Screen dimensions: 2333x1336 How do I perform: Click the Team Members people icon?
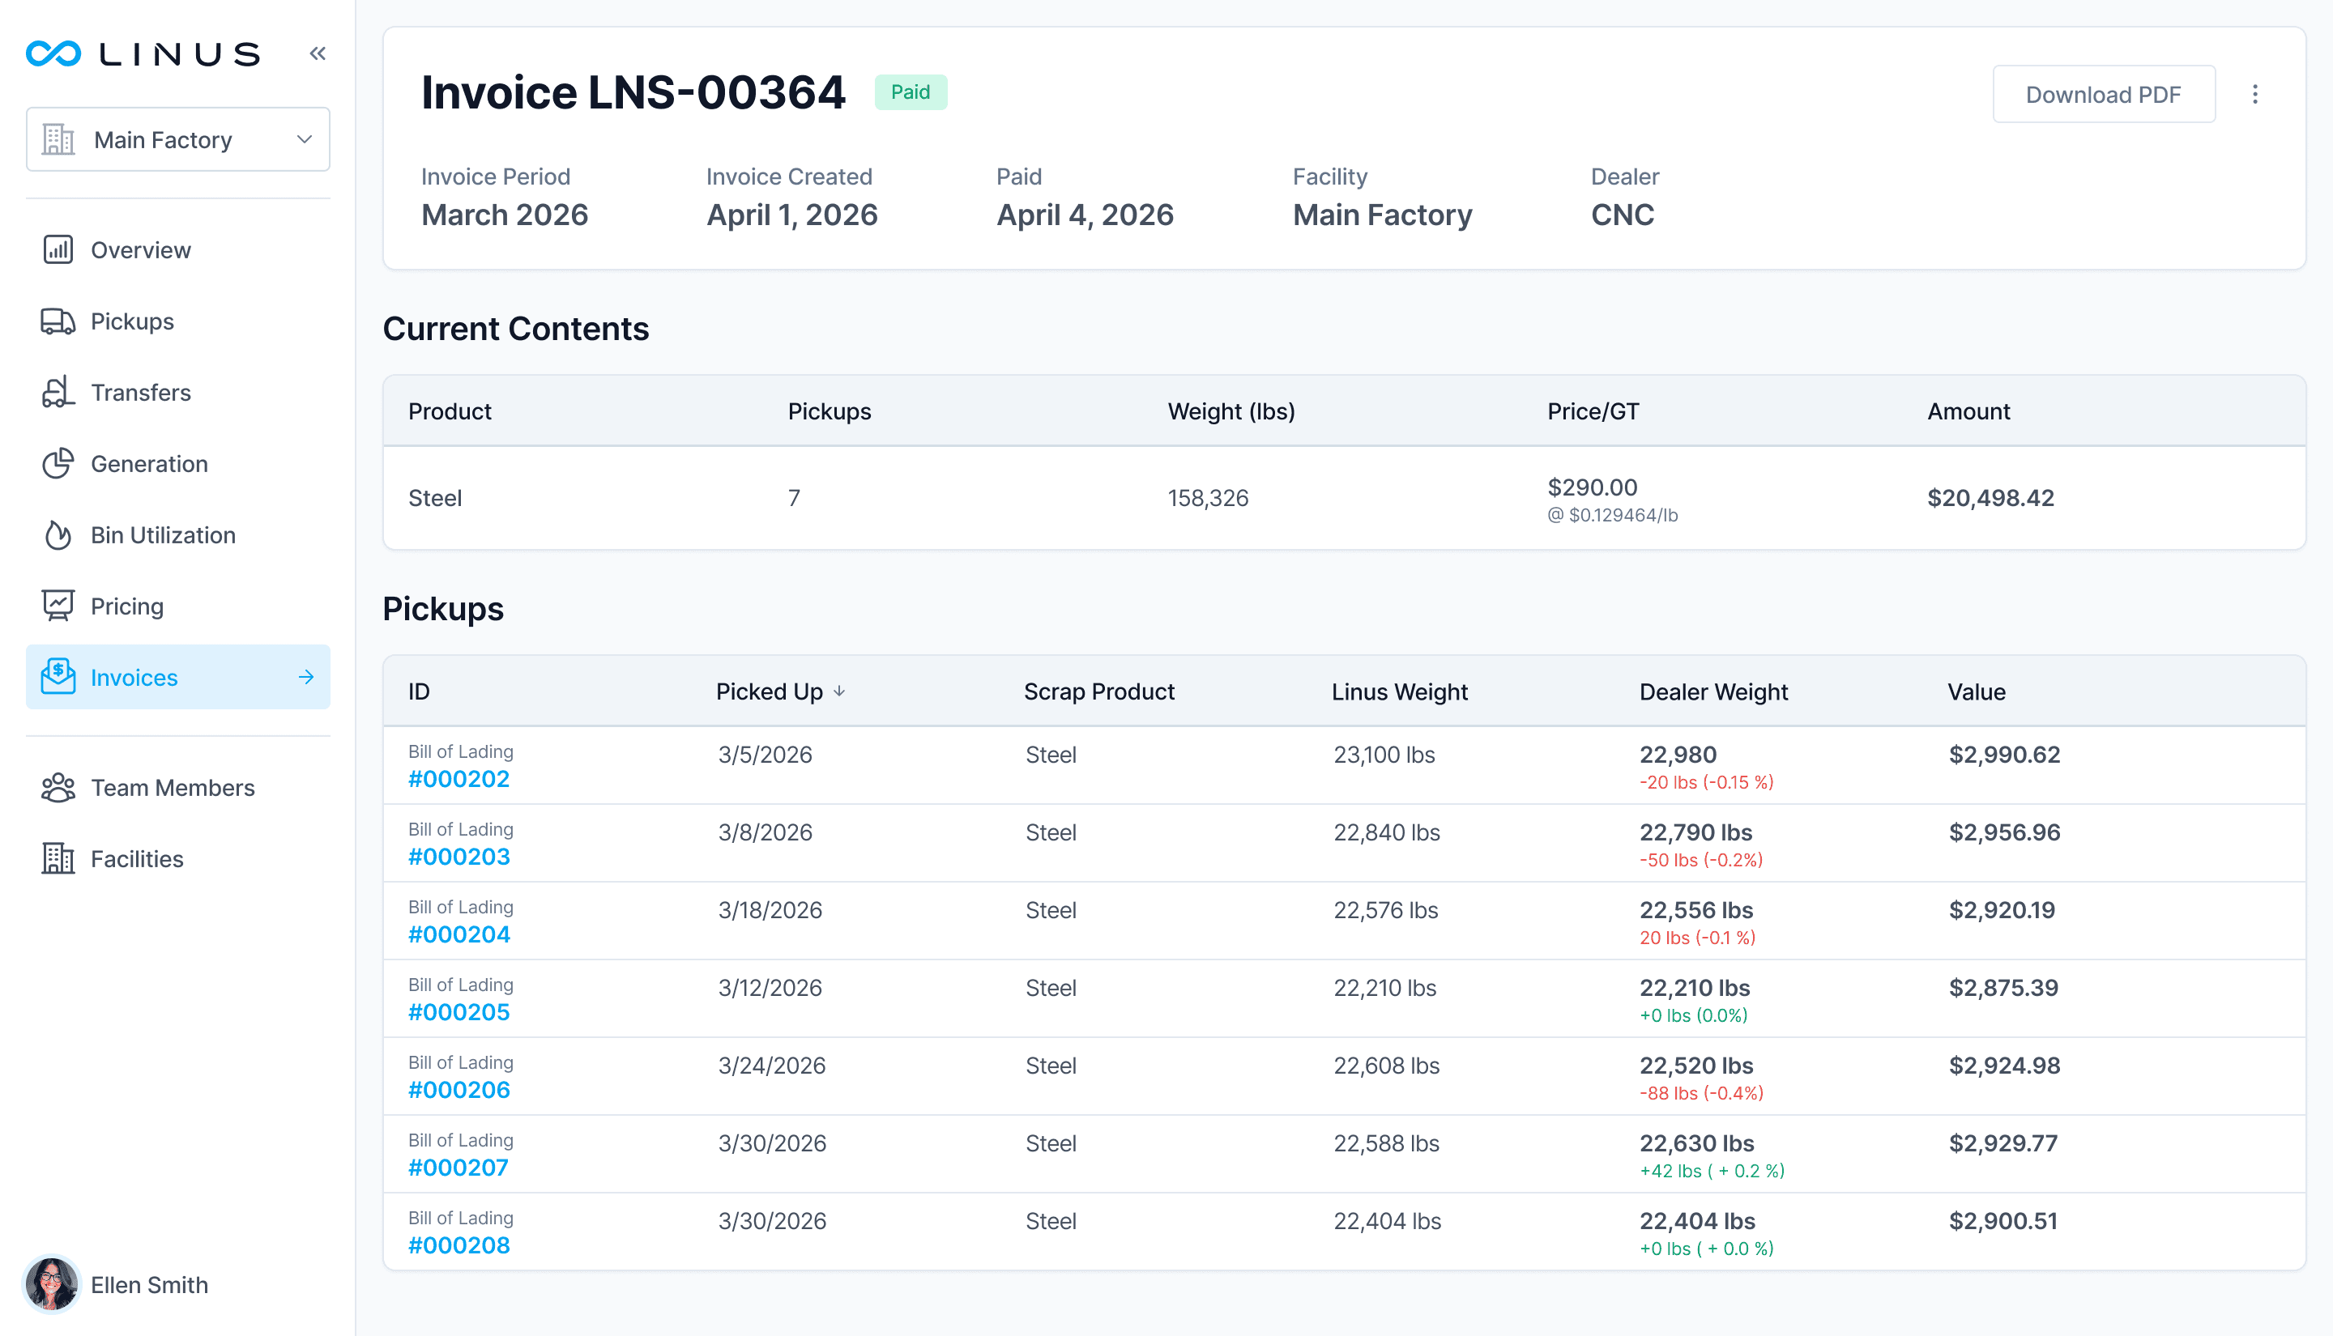click(58, 787)
